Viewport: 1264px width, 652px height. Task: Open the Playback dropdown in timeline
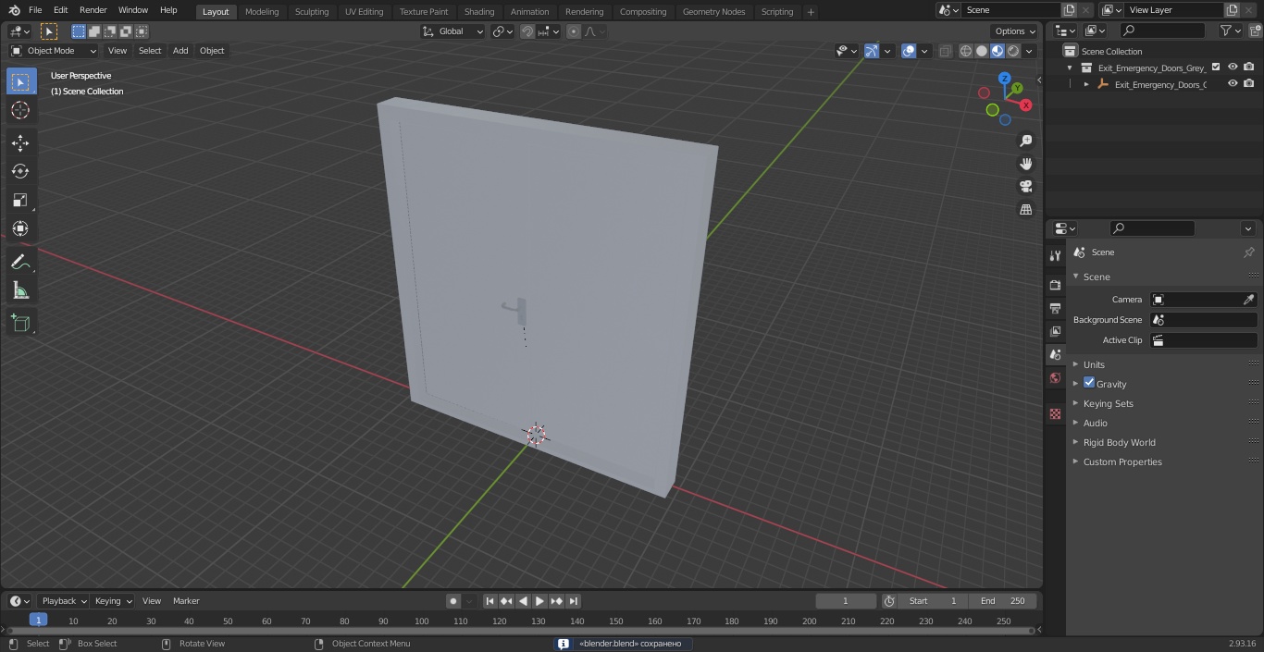[x=63, y=601]
